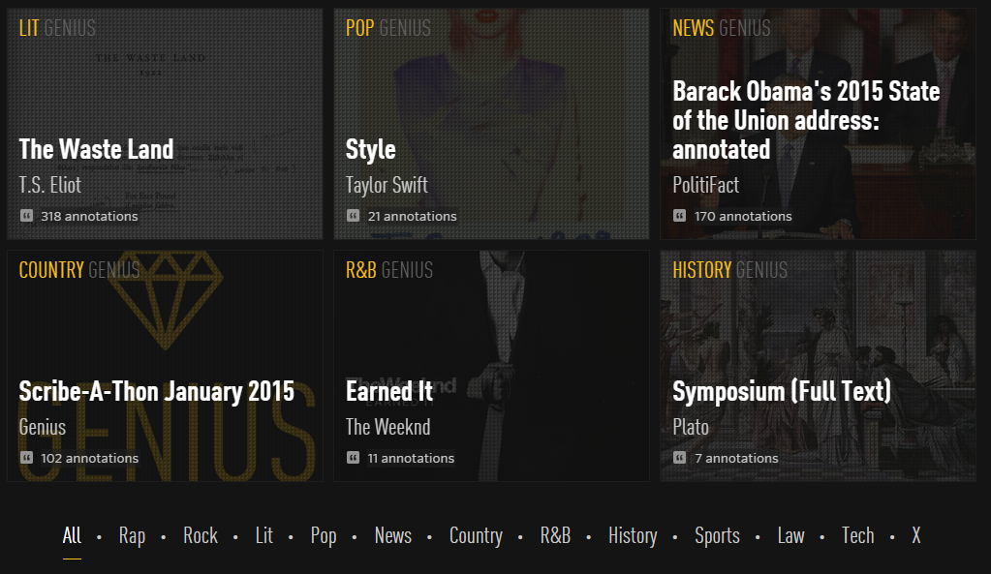Click the 318 annotations count
This screenshot has width=991, height=574.
[89, 216]
